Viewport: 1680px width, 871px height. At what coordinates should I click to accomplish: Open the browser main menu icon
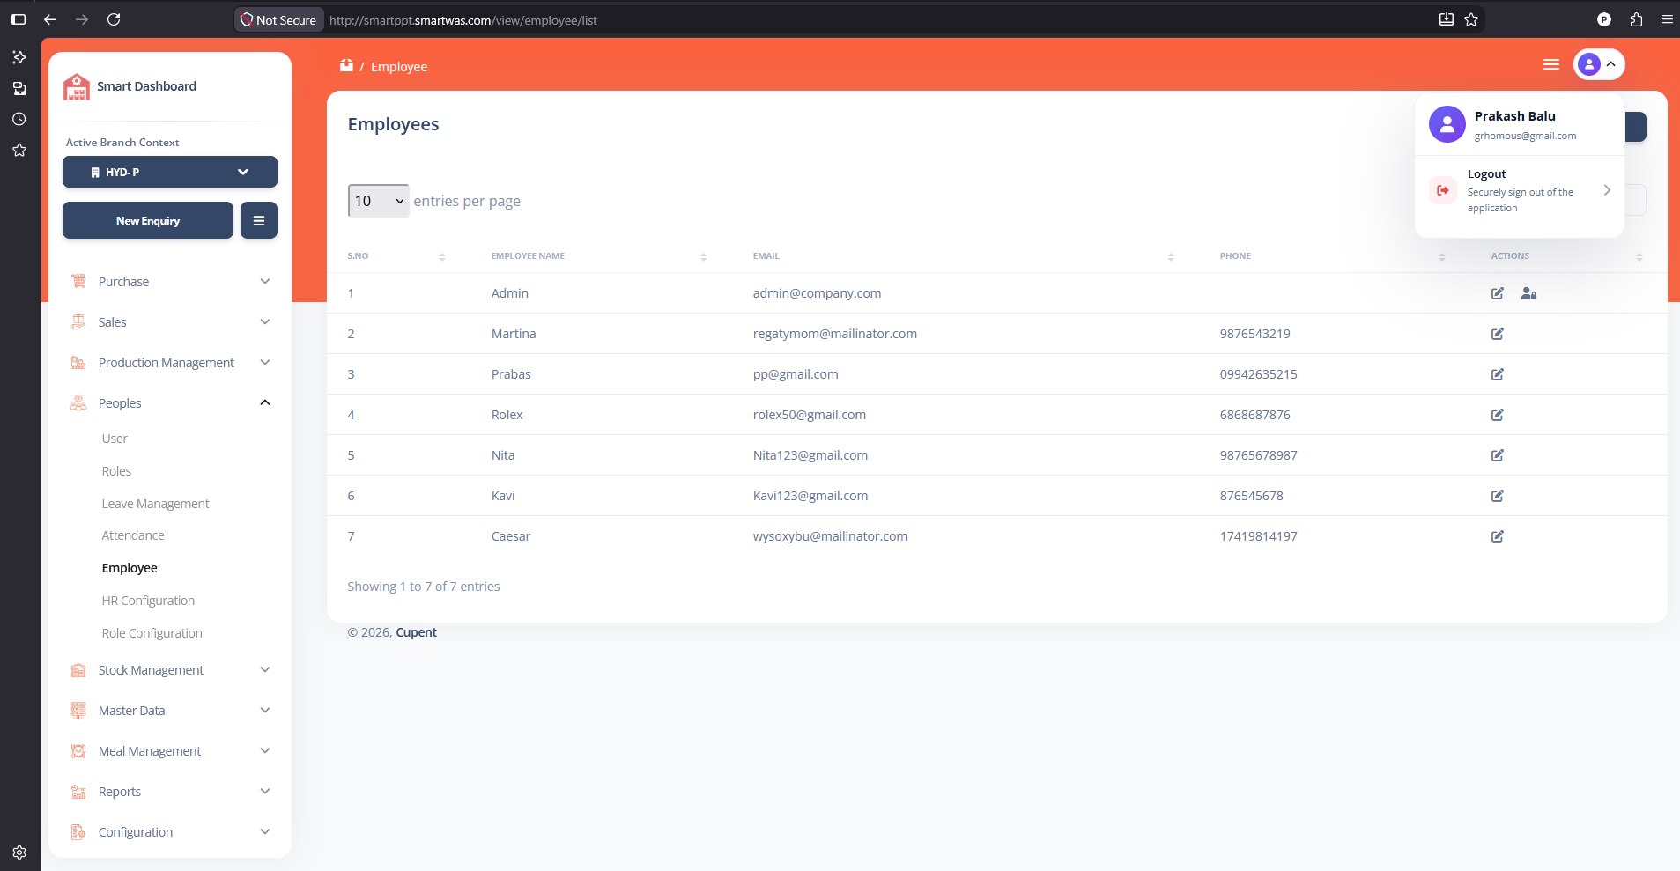pos(1667,19)
